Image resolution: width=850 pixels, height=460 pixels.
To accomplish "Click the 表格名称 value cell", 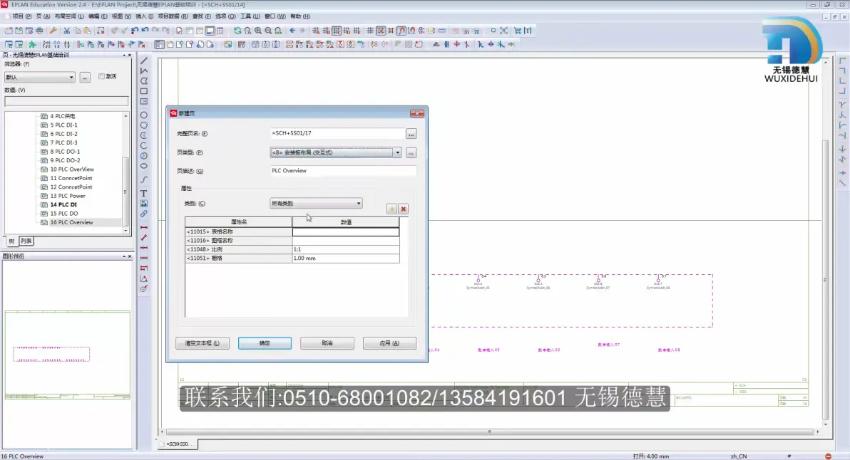I will coord(346,231).
